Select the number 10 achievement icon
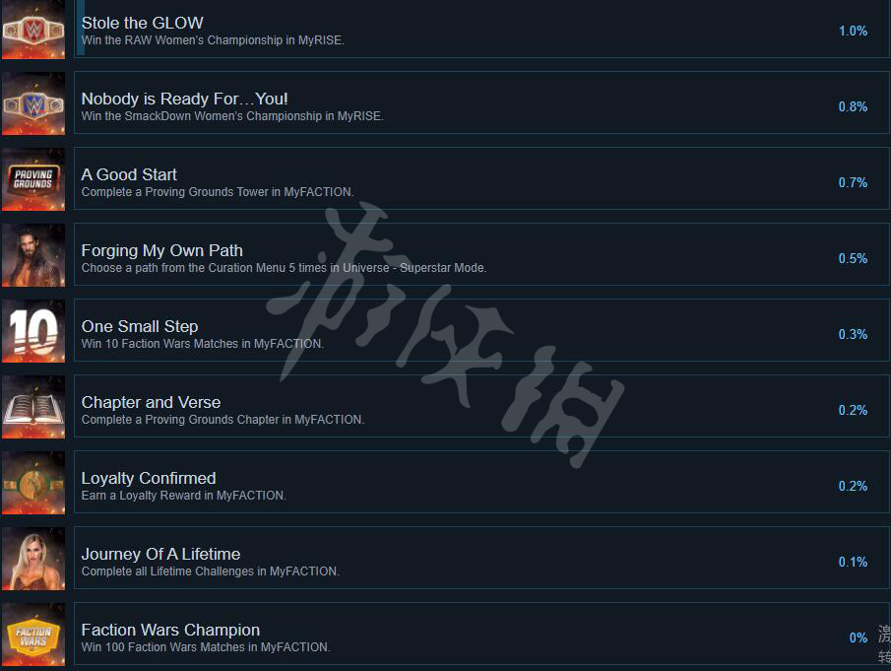891x671 pixels. (32, 331)
